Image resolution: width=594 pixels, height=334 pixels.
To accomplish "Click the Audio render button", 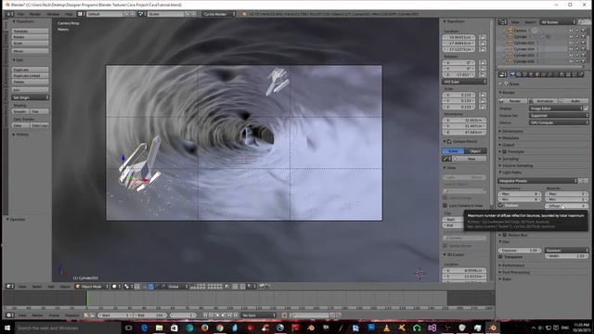I will (574, 101).
